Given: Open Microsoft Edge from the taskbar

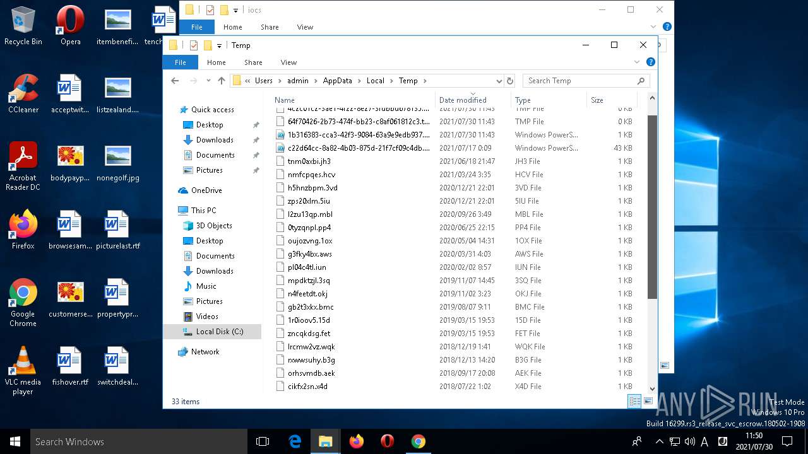Looking at the screenshot, I should (x=295, y=441).
